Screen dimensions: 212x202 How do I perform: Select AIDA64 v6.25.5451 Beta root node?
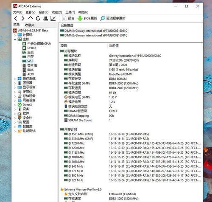click(x=31, y=31)
